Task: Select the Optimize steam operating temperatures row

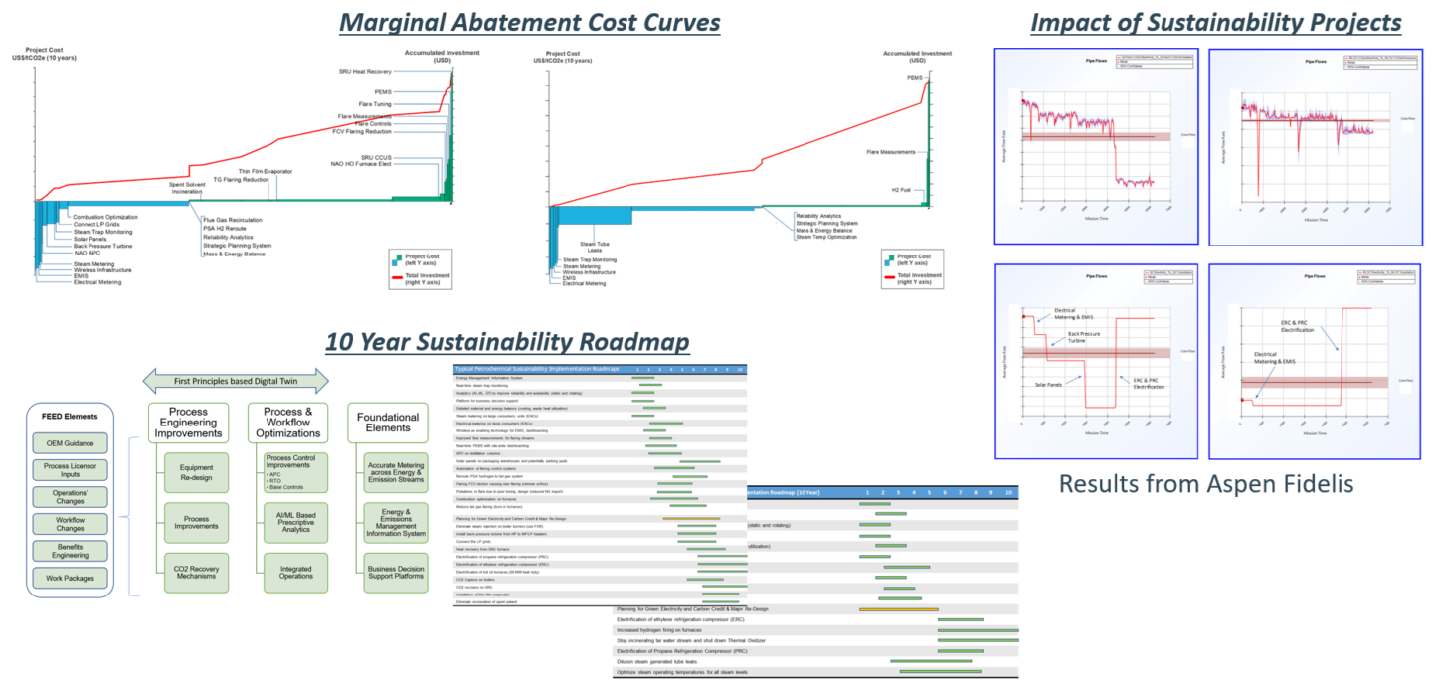Action: pyautogui.click(x=817, y=672)
